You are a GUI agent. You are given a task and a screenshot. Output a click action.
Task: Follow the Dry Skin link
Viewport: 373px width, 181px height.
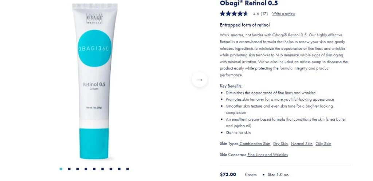pyautogui.click(x=280, y=144)
